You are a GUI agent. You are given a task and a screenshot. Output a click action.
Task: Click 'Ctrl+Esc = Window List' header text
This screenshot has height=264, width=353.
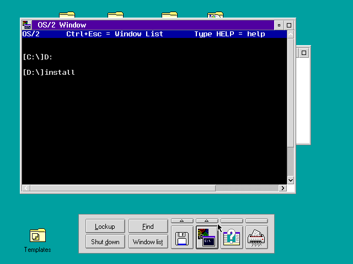115,34
